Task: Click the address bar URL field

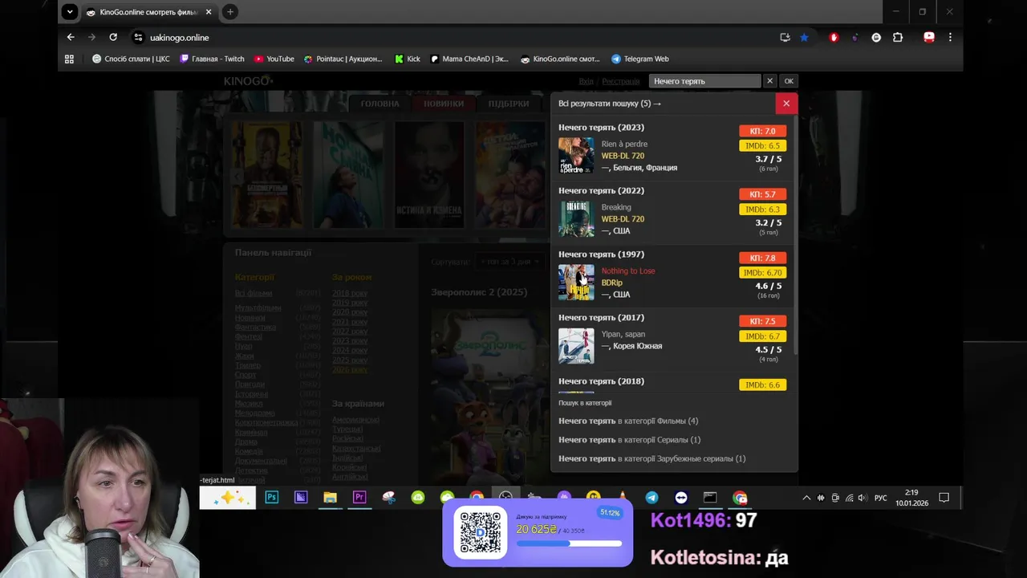Action: (449, 37)
